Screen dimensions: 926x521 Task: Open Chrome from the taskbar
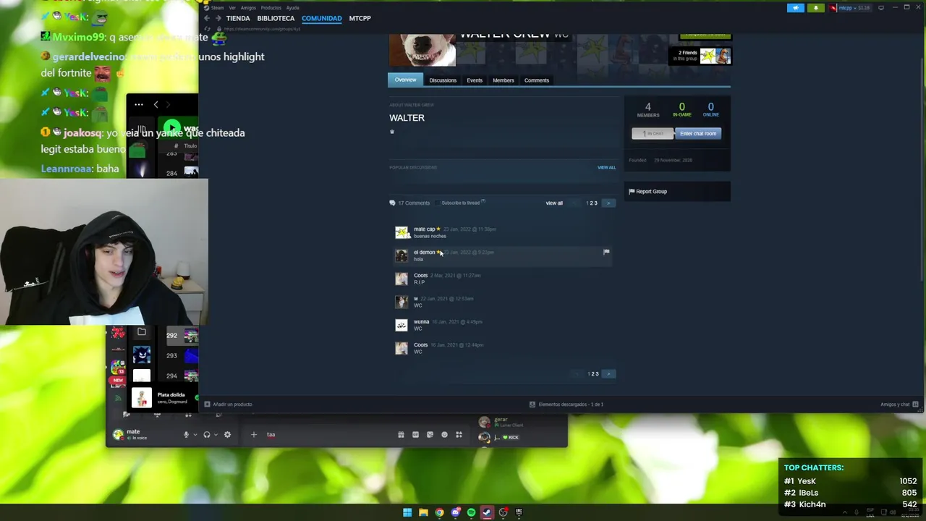pyautogui.click(x=439, y=512)
